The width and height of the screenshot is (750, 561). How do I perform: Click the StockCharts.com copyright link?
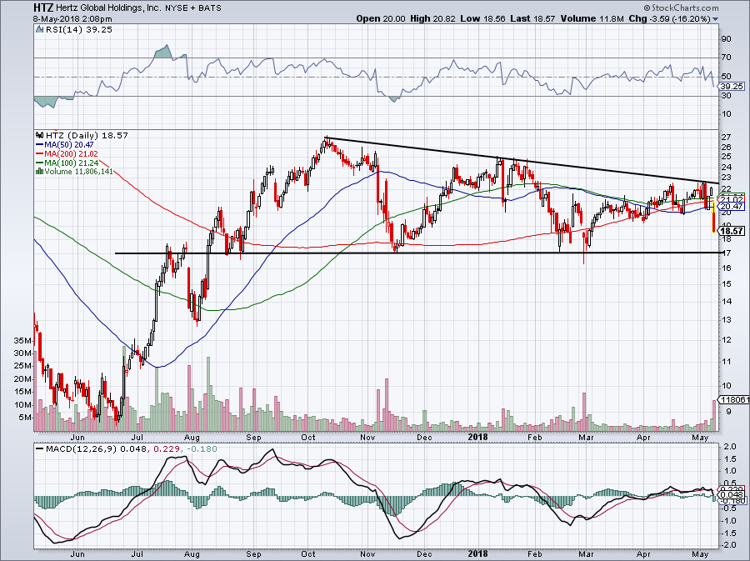(x=681, y=8)
